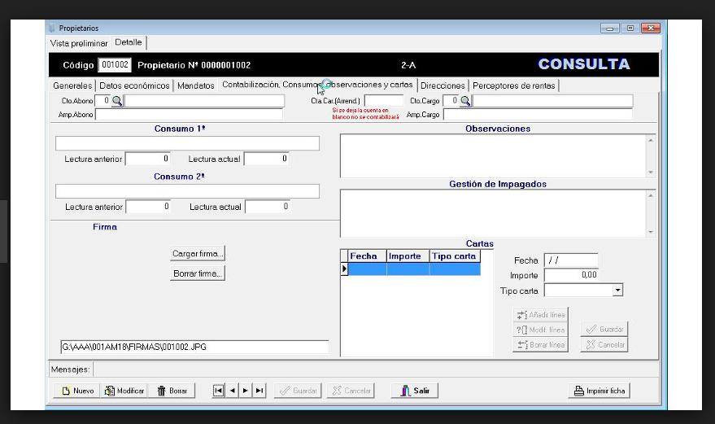
Task: Click the Observaciones scrollbar down arrow
Action: (651, 173)
